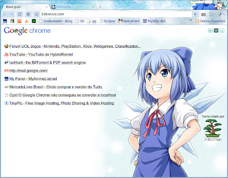The image size is (228, 178).
Task: Open the orange slideshow bookmark icon
Action: coord(19,21)
